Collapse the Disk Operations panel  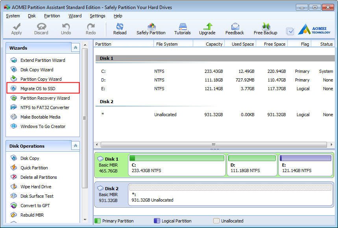[x=75, y=146]
